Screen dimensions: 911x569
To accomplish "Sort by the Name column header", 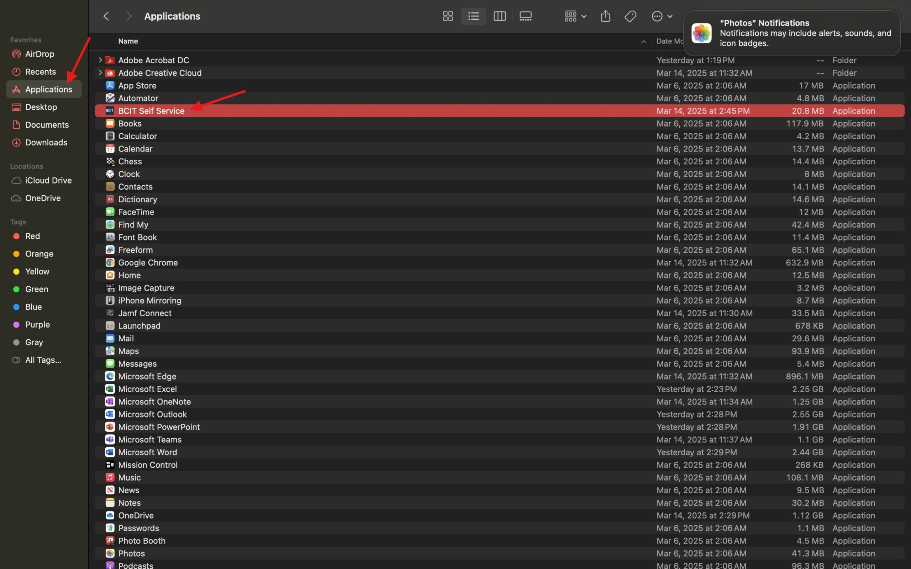I will tap(128, 41).
